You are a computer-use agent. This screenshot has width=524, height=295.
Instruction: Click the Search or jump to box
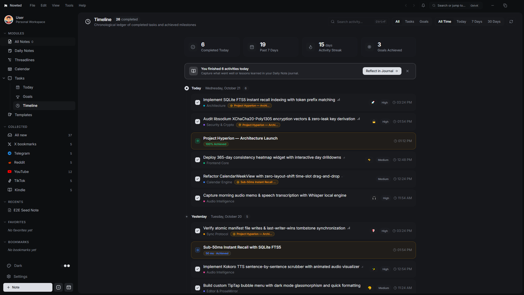[455, 5]
